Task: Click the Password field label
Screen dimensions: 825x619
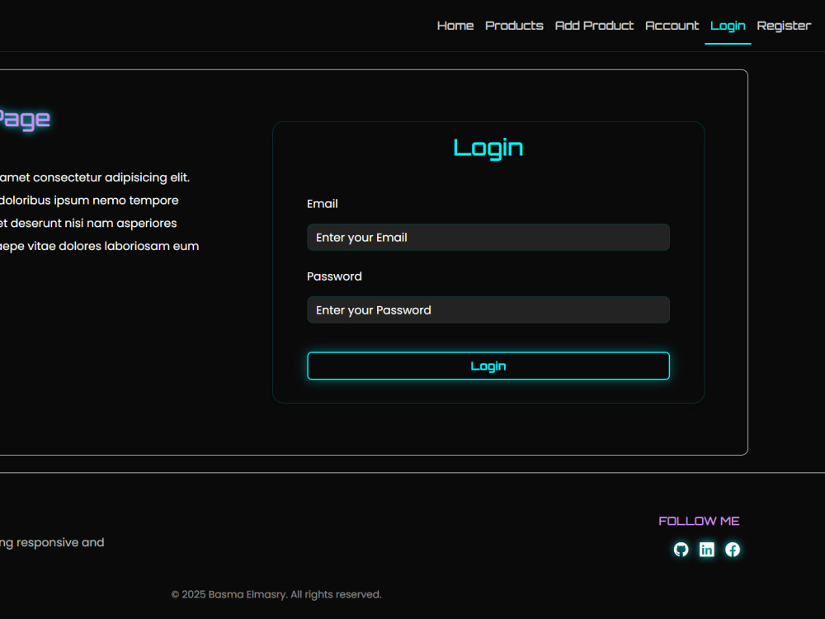Action: click(x=334, y=276)
